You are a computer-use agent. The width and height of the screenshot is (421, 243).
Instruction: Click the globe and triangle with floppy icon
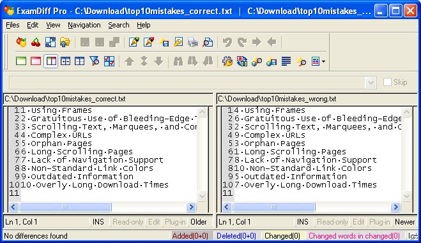click(x=272, y=61)
